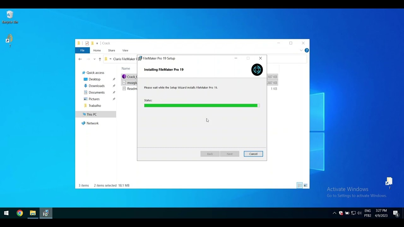Viewport: 404px width, 227px height.
Task: Show hidden system tray icons
Action: pos(335,213)
